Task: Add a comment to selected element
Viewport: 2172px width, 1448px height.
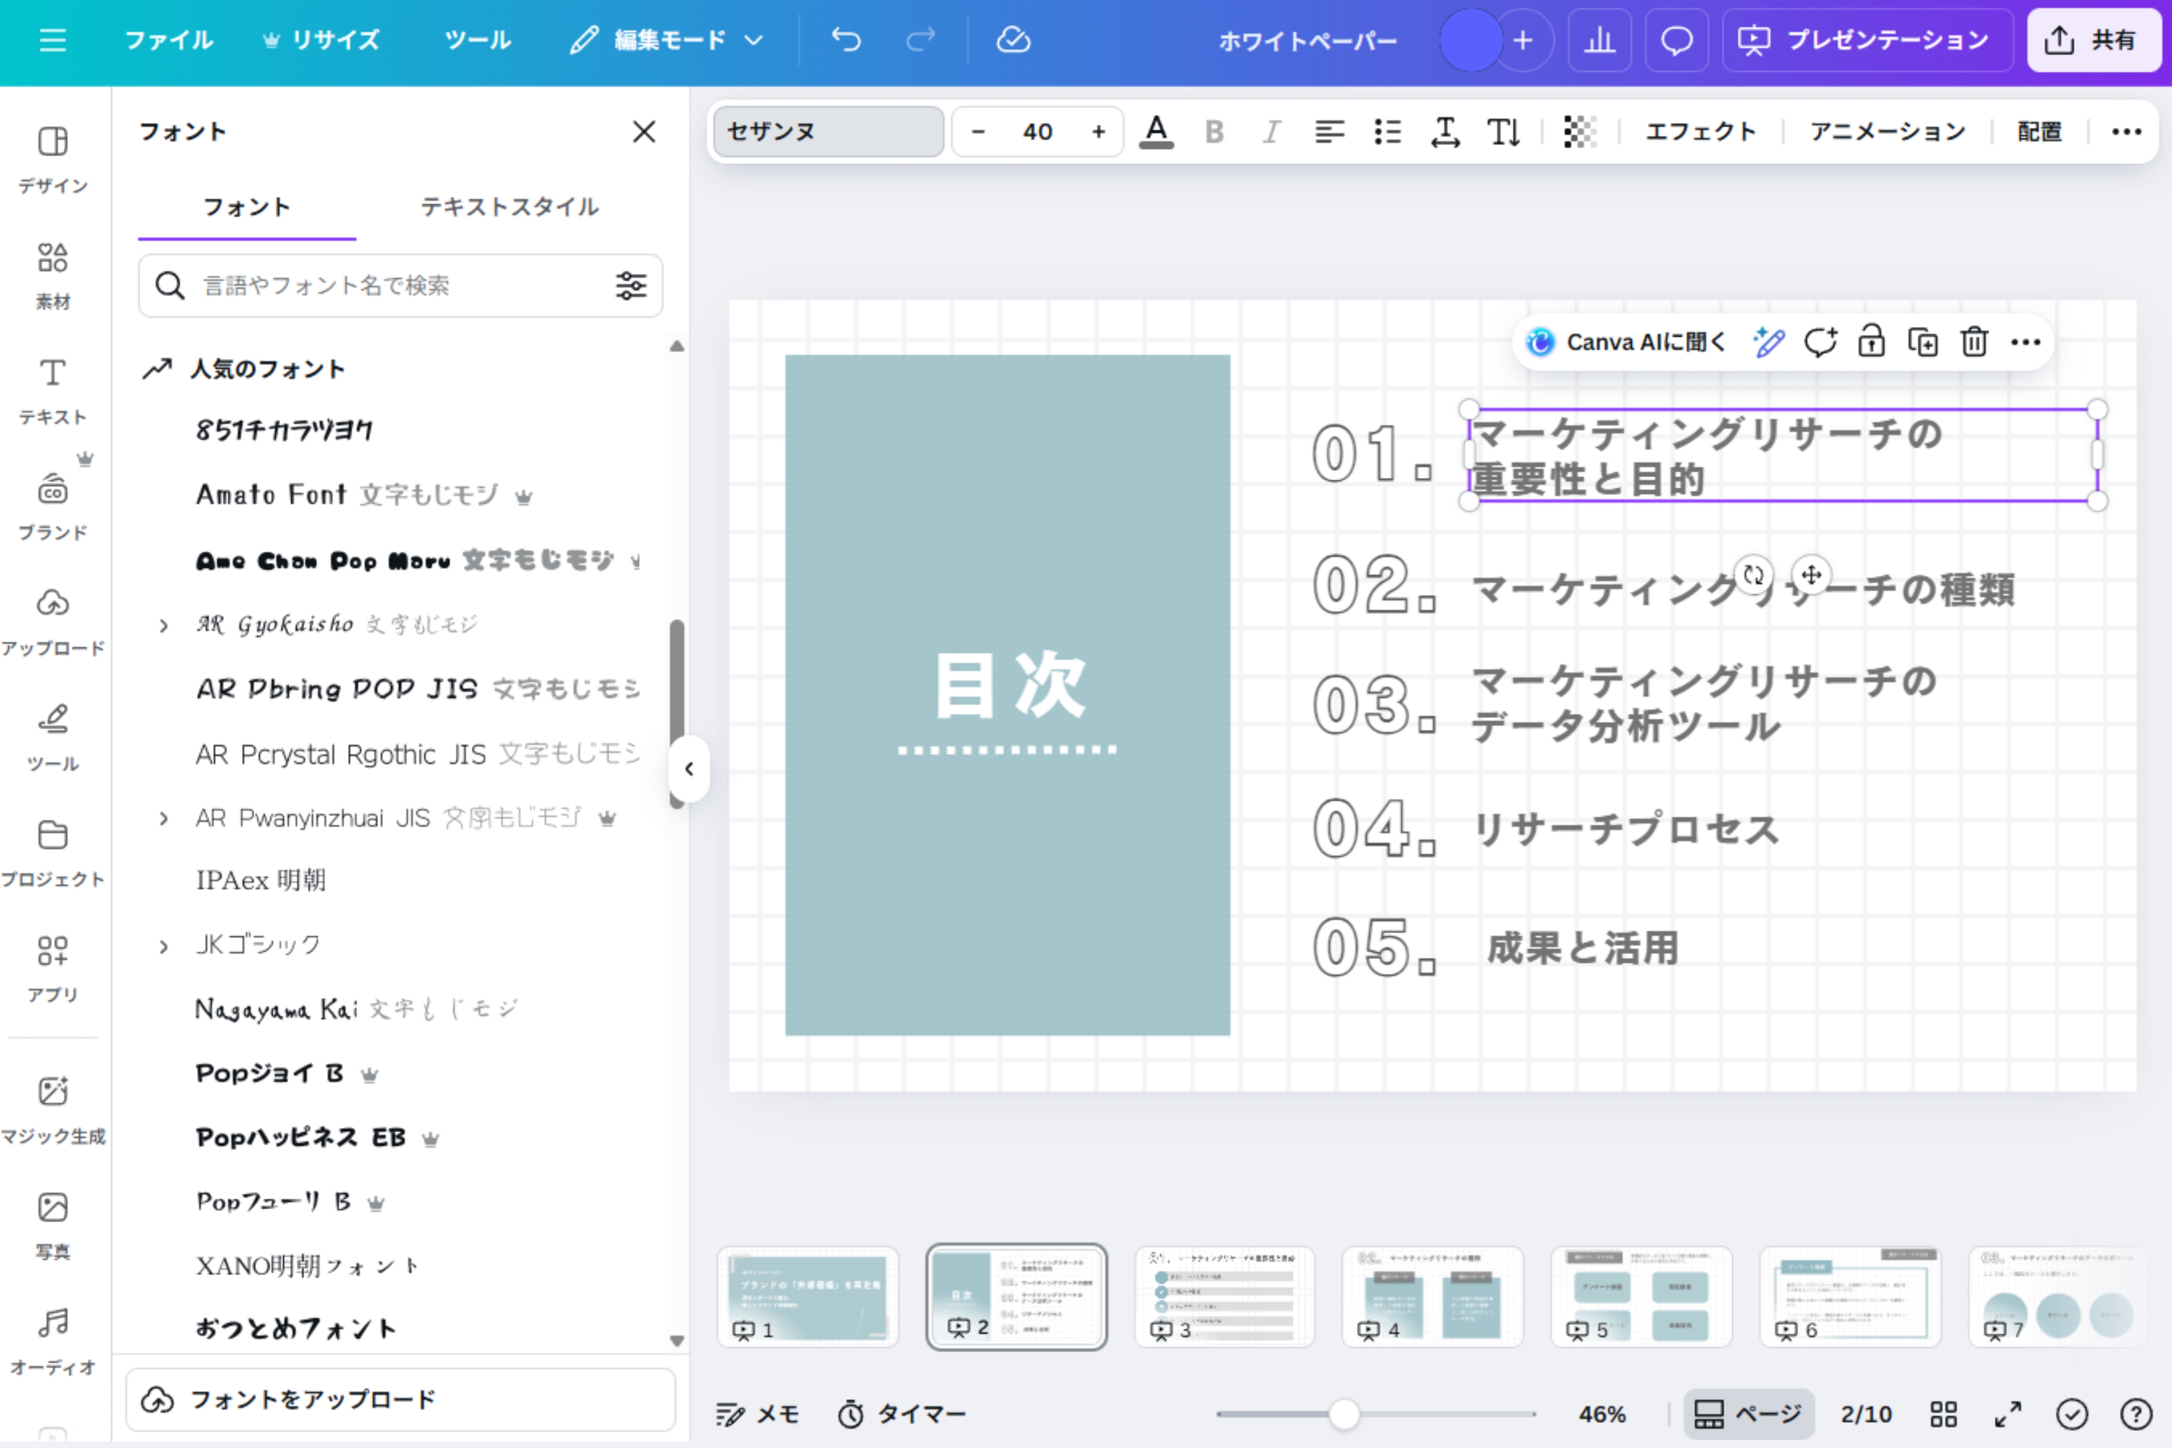Action: 1820,343
